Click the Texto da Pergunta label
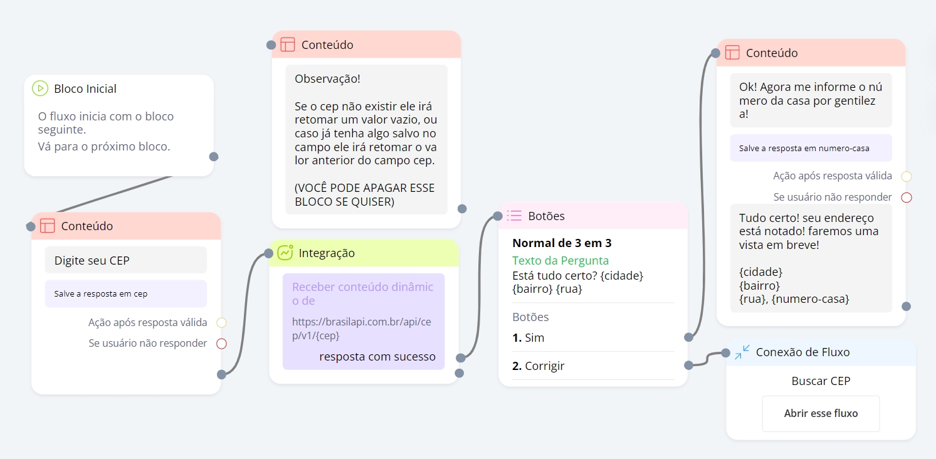The width and height of the screenshot is (936, 459). [560, 260]
